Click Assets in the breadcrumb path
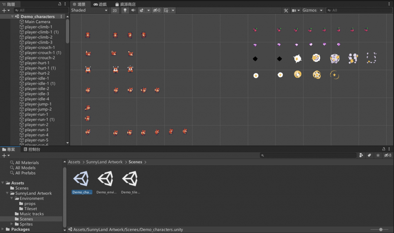Screen dimensions: 394x233 (x=74, y=162)
